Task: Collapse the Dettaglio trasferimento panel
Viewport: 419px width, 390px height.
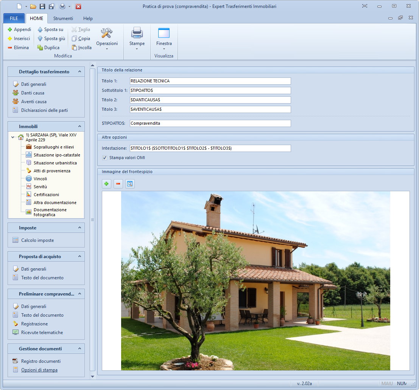Action: point(79,72)
